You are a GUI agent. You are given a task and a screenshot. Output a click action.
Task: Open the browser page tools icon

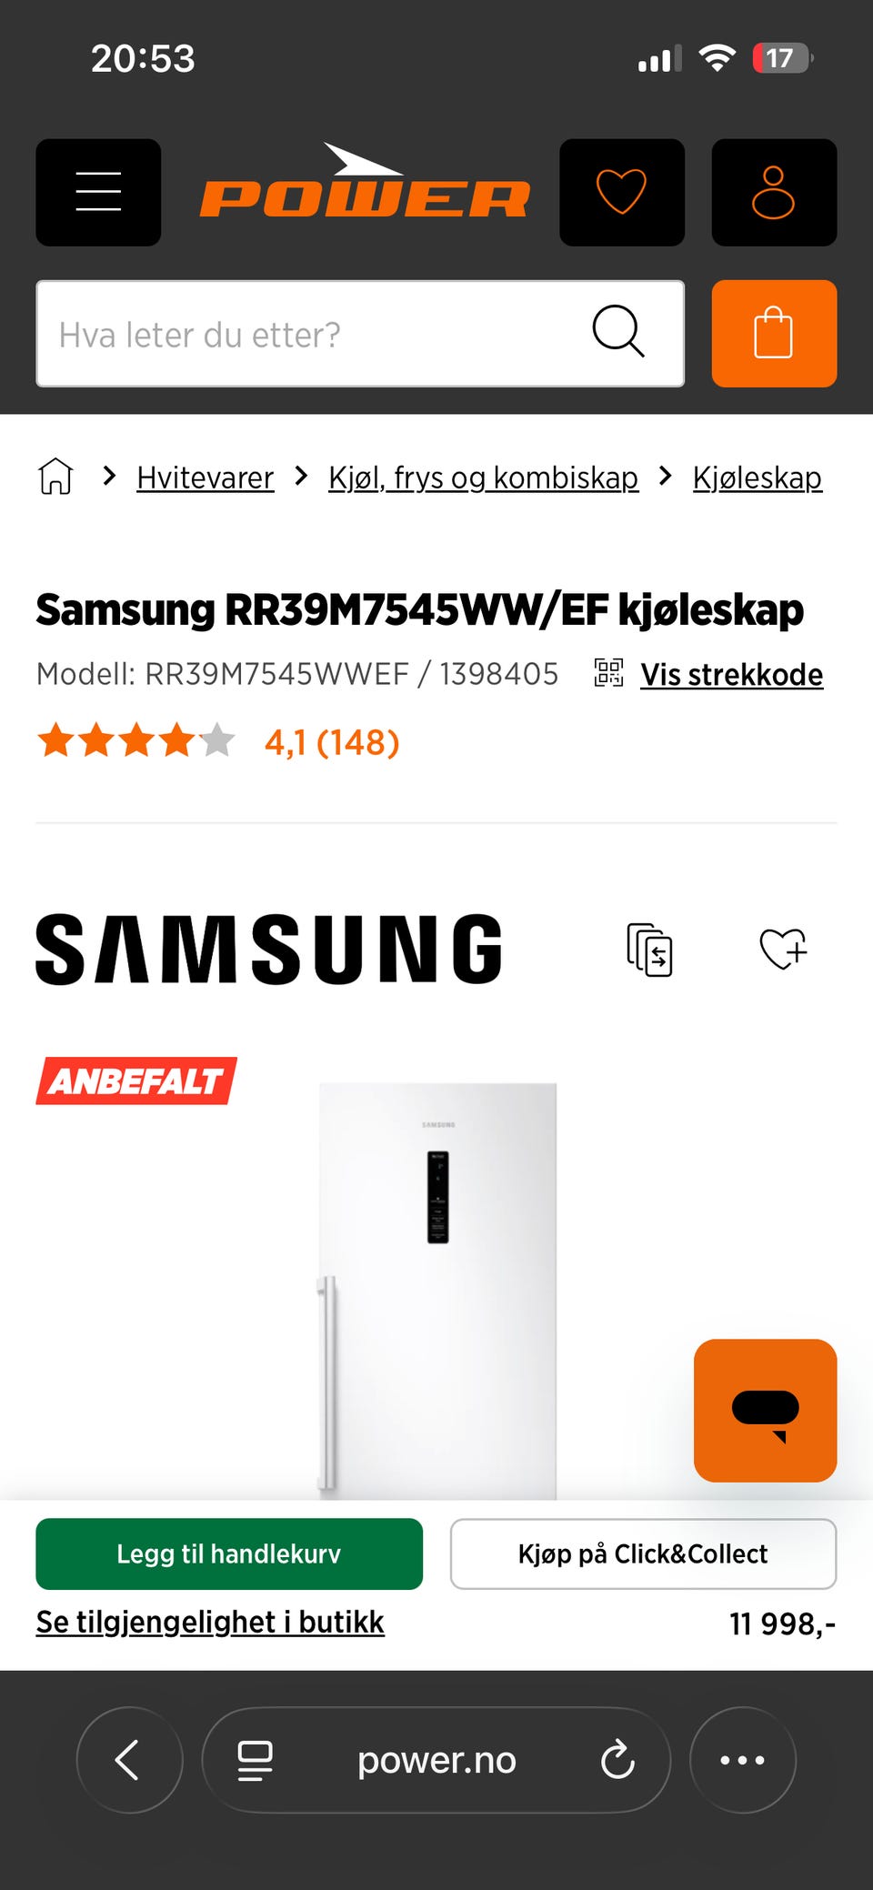pyautogui.click(x=255, y=1760)
